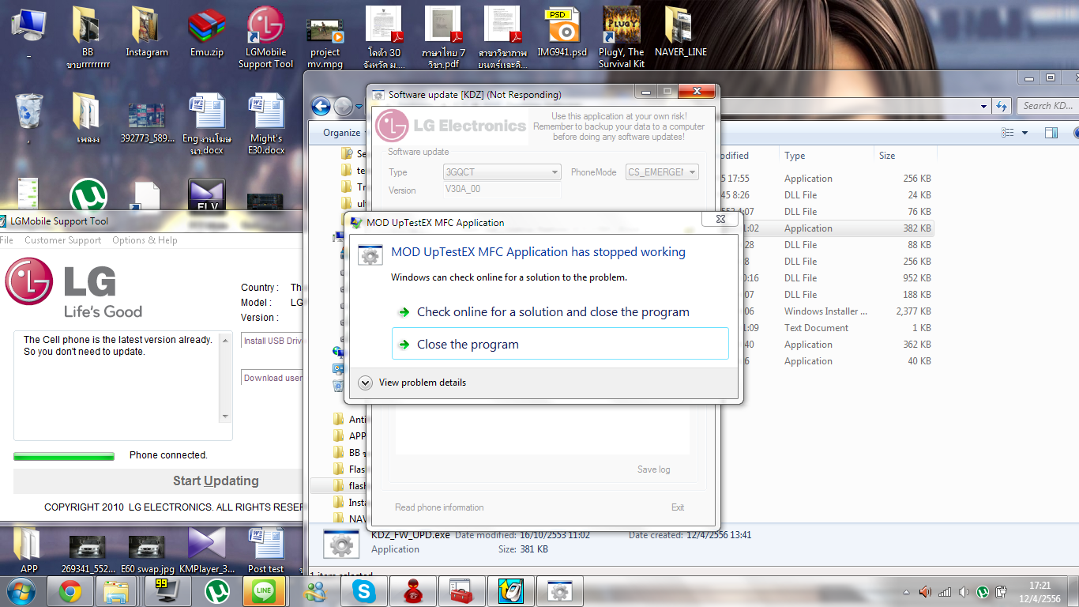The image size is (1079, 607).
Task: Open the Options & Help menu
Action: click(x=145, y=240)
